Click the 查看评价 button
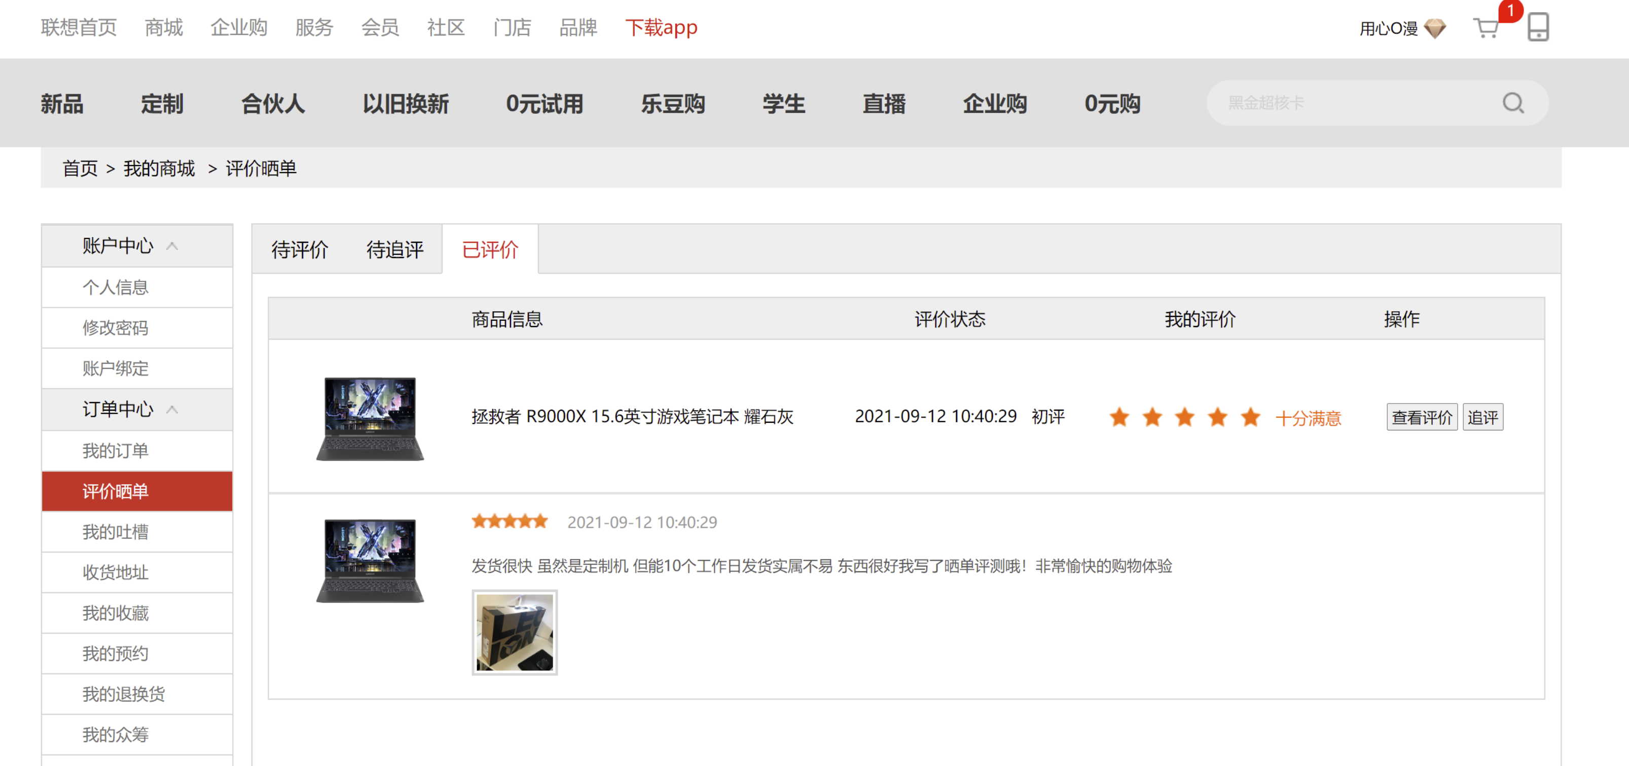Image resolution: width=1629 pixels, height=766 pixels. [x=1422, y=417]
